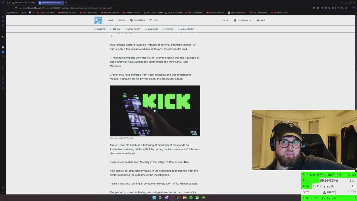Open the Instagram icon in the sidebar
The height and width of the screenshot is (201, 357).
coord(3,57)
